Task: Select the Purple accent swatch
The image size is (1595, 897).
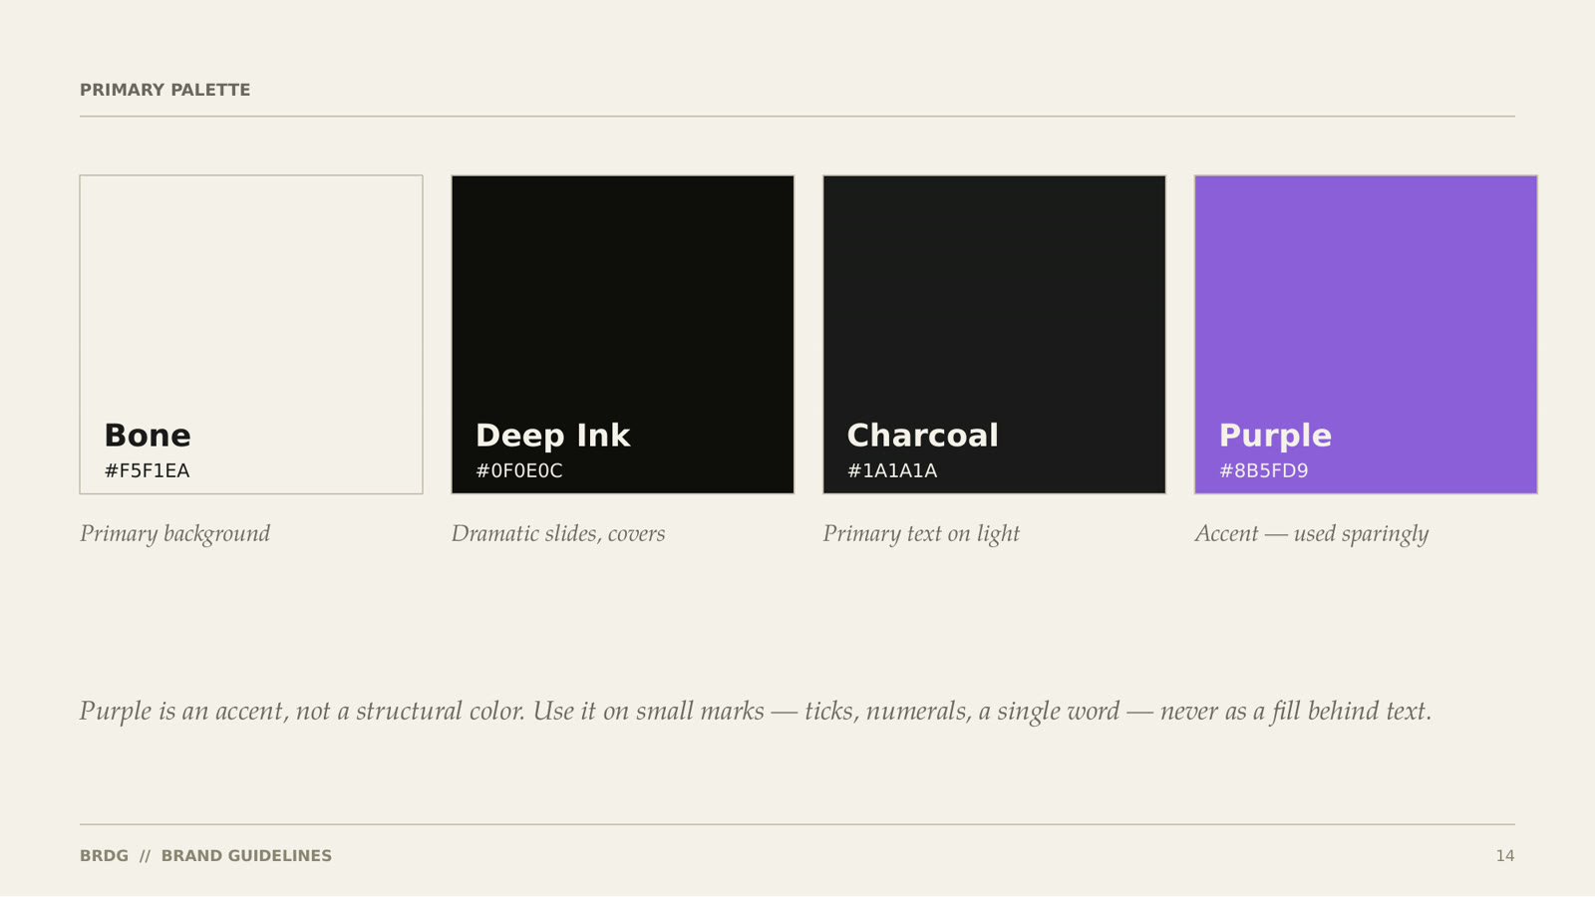Action: tap(1366, 335)
